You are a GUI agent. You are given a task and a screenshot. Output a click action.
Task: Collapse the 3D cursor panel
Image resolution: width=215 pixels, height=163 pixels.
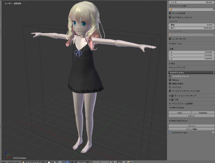170,44
